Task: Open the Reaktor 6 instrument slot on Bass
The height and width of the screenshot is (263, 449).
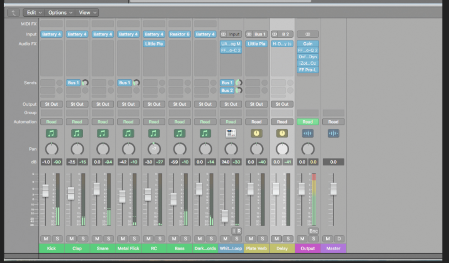Action: point(180,35)
